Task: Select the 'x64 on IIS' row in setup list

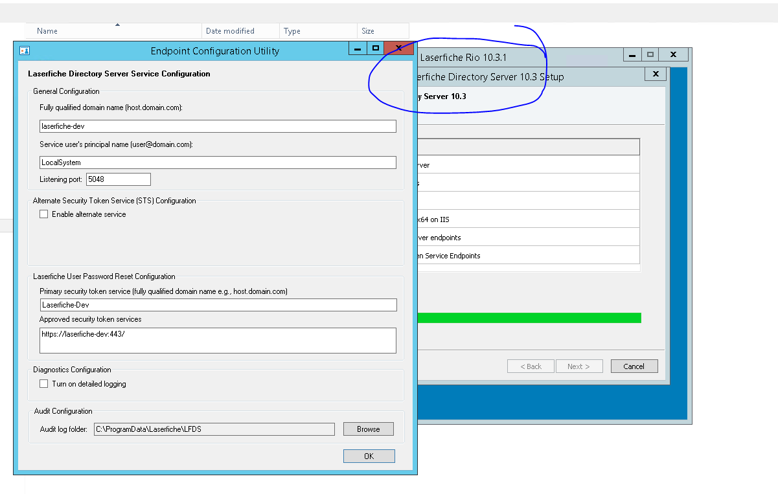Action: pos(529,219)
